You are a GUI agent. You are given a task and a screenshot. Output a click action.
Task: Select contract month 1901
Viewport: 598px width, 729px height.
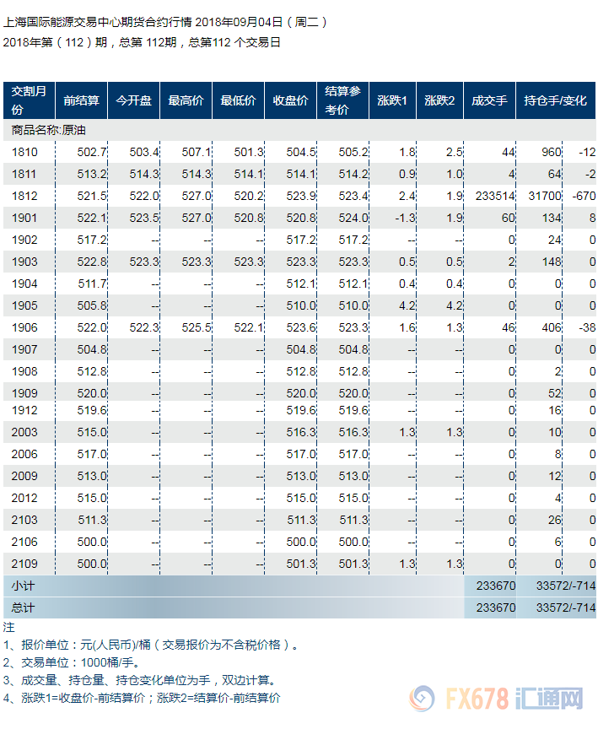coord(24,218)
